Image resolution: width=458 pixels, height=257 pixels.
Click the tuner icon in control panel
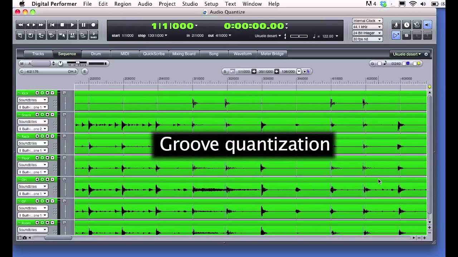(396, 25)
